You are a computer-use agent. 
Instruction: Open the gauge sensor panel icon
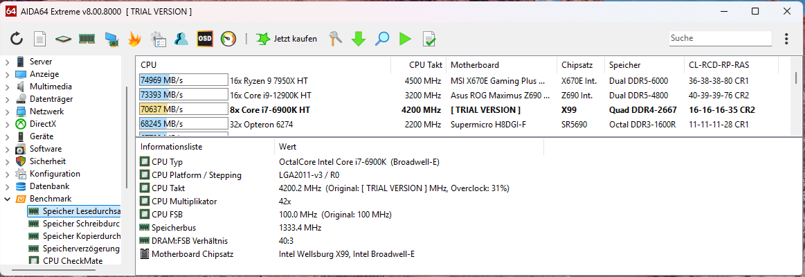coord(228,39)
